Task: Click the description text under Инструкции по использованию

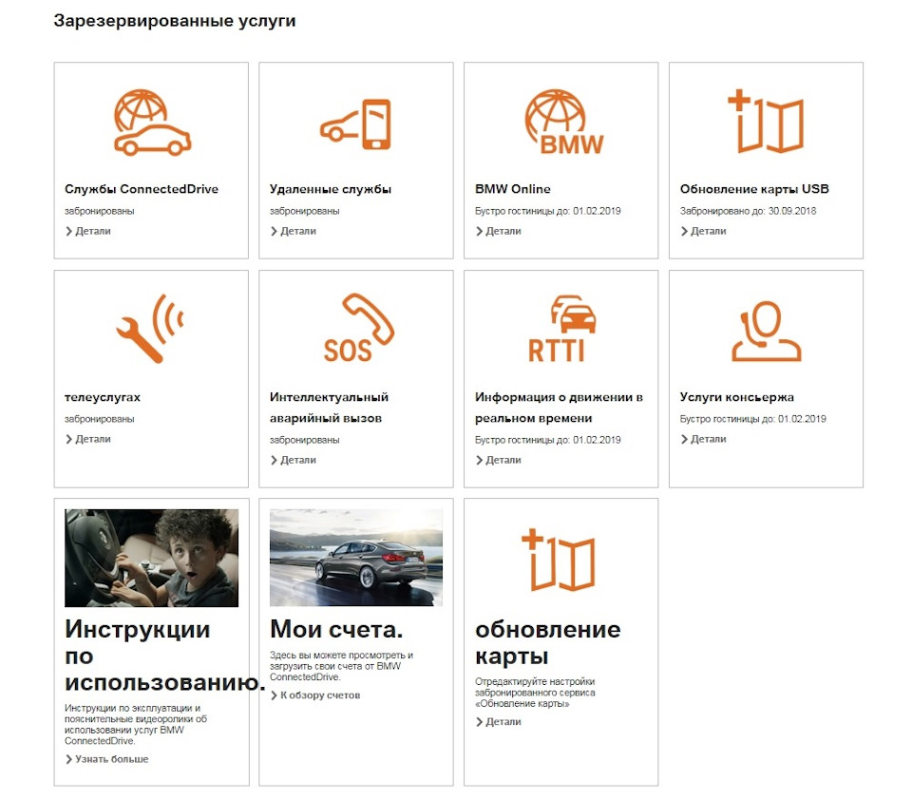Action: 136,724
